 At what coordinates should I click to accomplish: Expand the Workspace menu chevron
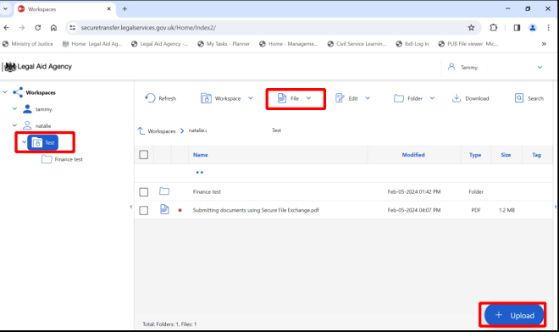(x=251, y=98)
